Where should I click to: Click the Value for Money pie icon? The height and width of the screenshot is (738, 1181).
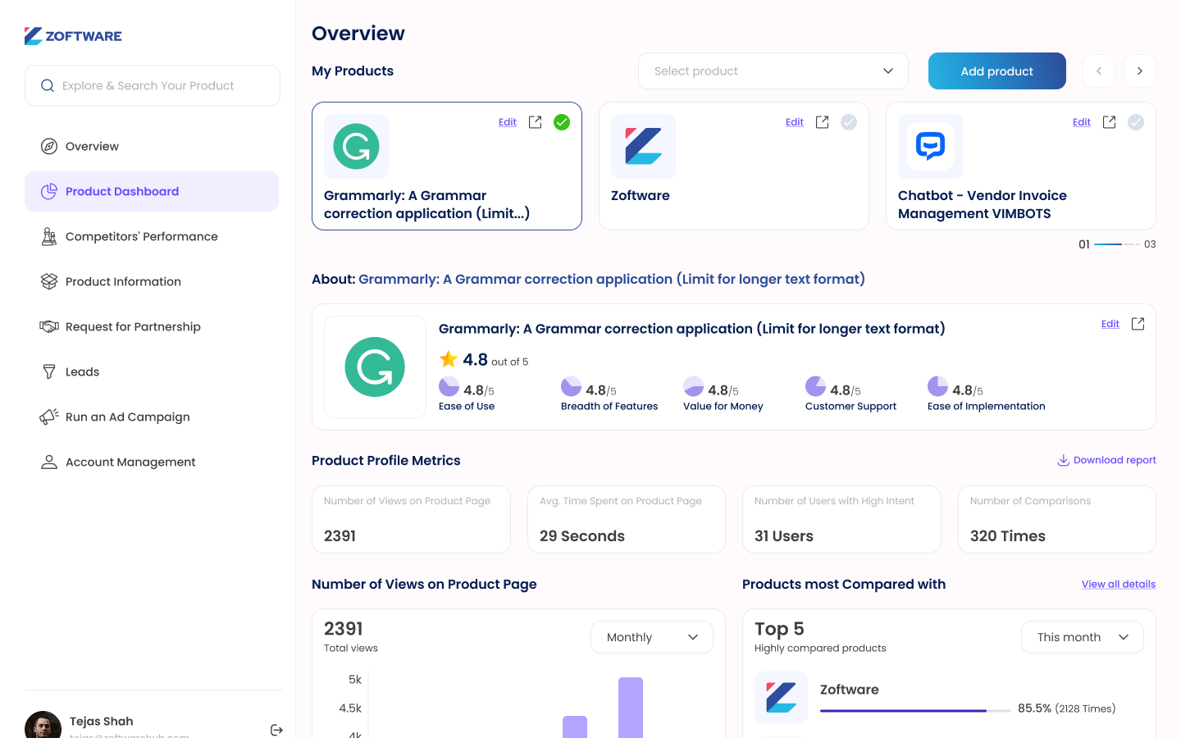694,386
